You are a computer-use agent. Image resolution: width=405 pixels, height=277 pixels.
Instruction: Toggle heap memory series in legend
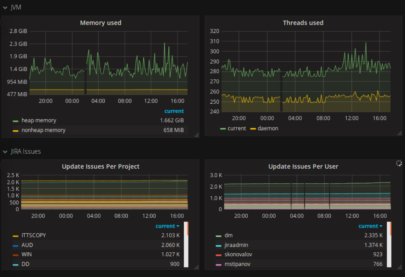pyautogui.click(x=39, y=121)
